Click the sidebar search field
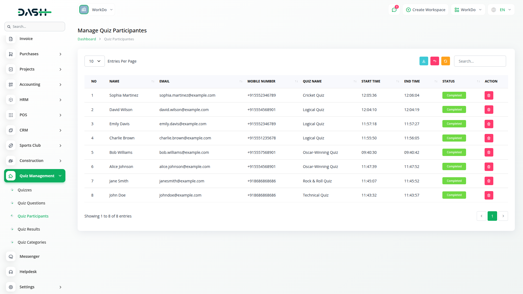This screenshot has width=523, height=294. (35, 27)
